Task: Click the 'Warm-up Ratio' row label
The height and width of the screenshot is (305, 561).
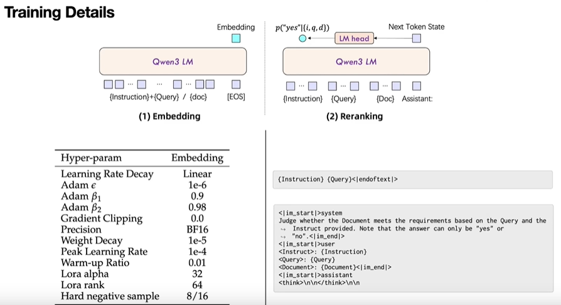Action: tap(95, 263)
